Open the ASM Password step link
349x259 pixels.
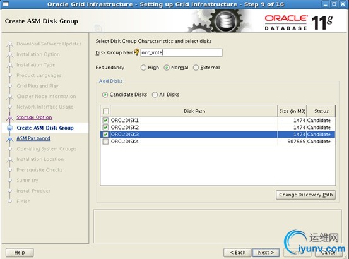tap(33, 138)
